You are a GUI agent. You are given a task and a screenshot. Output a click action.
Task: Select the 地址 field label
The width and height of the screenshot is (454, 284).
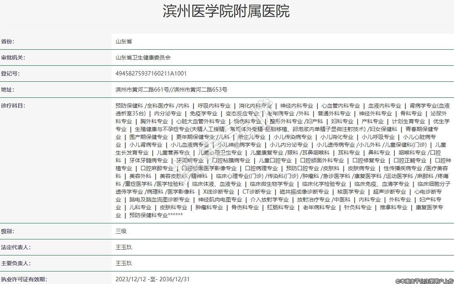click(x=8, y=90)
